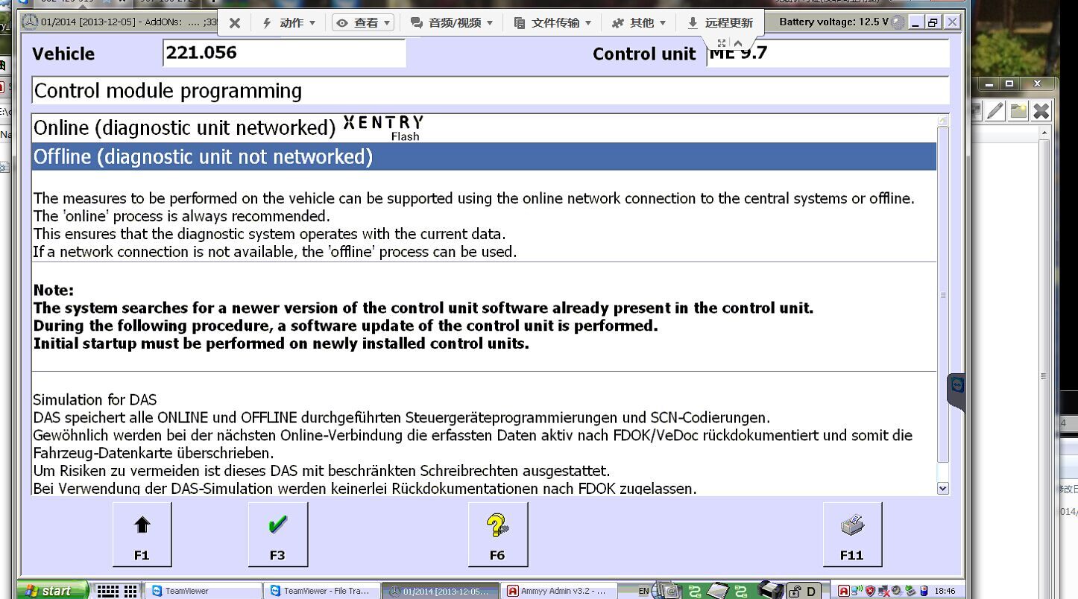
Task: Open the 动作 actions dropdown
Action: [289, 22]
